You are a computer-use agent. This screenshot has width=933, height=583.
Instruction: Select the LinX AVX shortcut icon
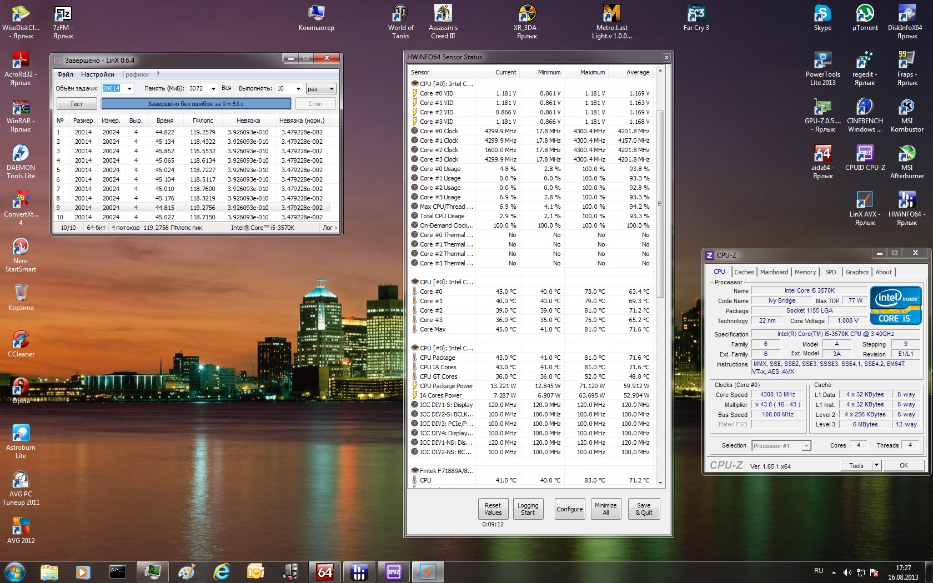click(865, 209)
